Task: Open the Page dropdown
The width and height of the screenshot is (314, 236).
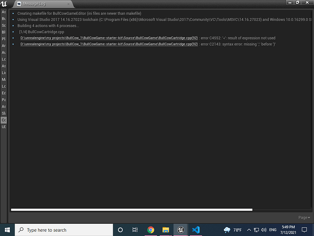Action: click(304, 218)
